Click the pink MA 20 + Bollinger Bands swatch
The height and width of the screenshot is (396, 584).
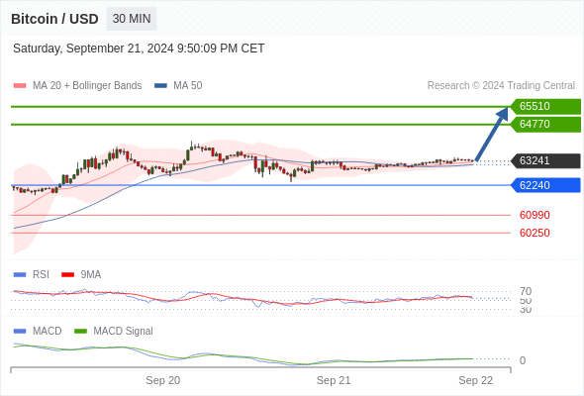(20, 86)
